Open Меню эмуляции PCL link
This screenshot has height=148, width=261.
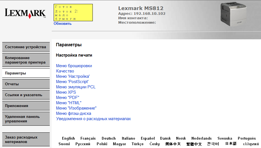(76, 87)
